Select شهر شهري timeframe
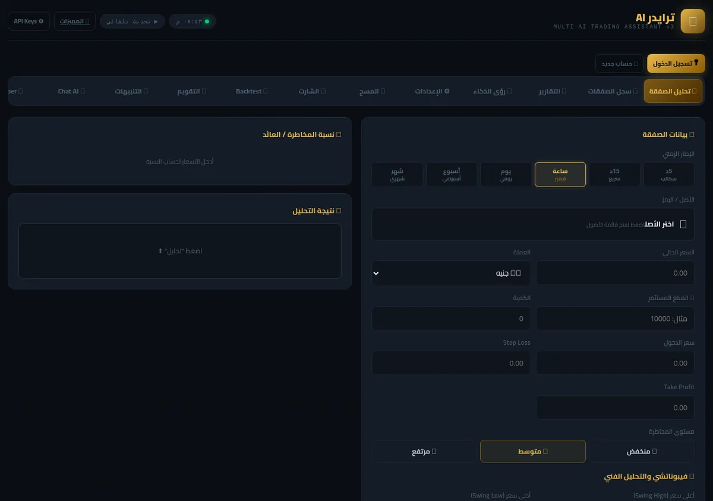The image size is (713, 501). [x=397, y=174]
